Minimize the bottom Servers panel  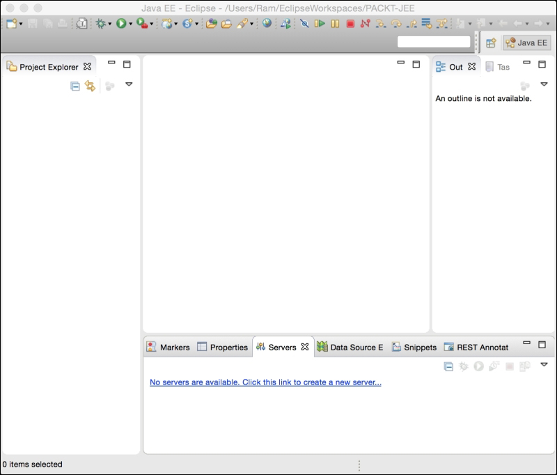(526, 343)
